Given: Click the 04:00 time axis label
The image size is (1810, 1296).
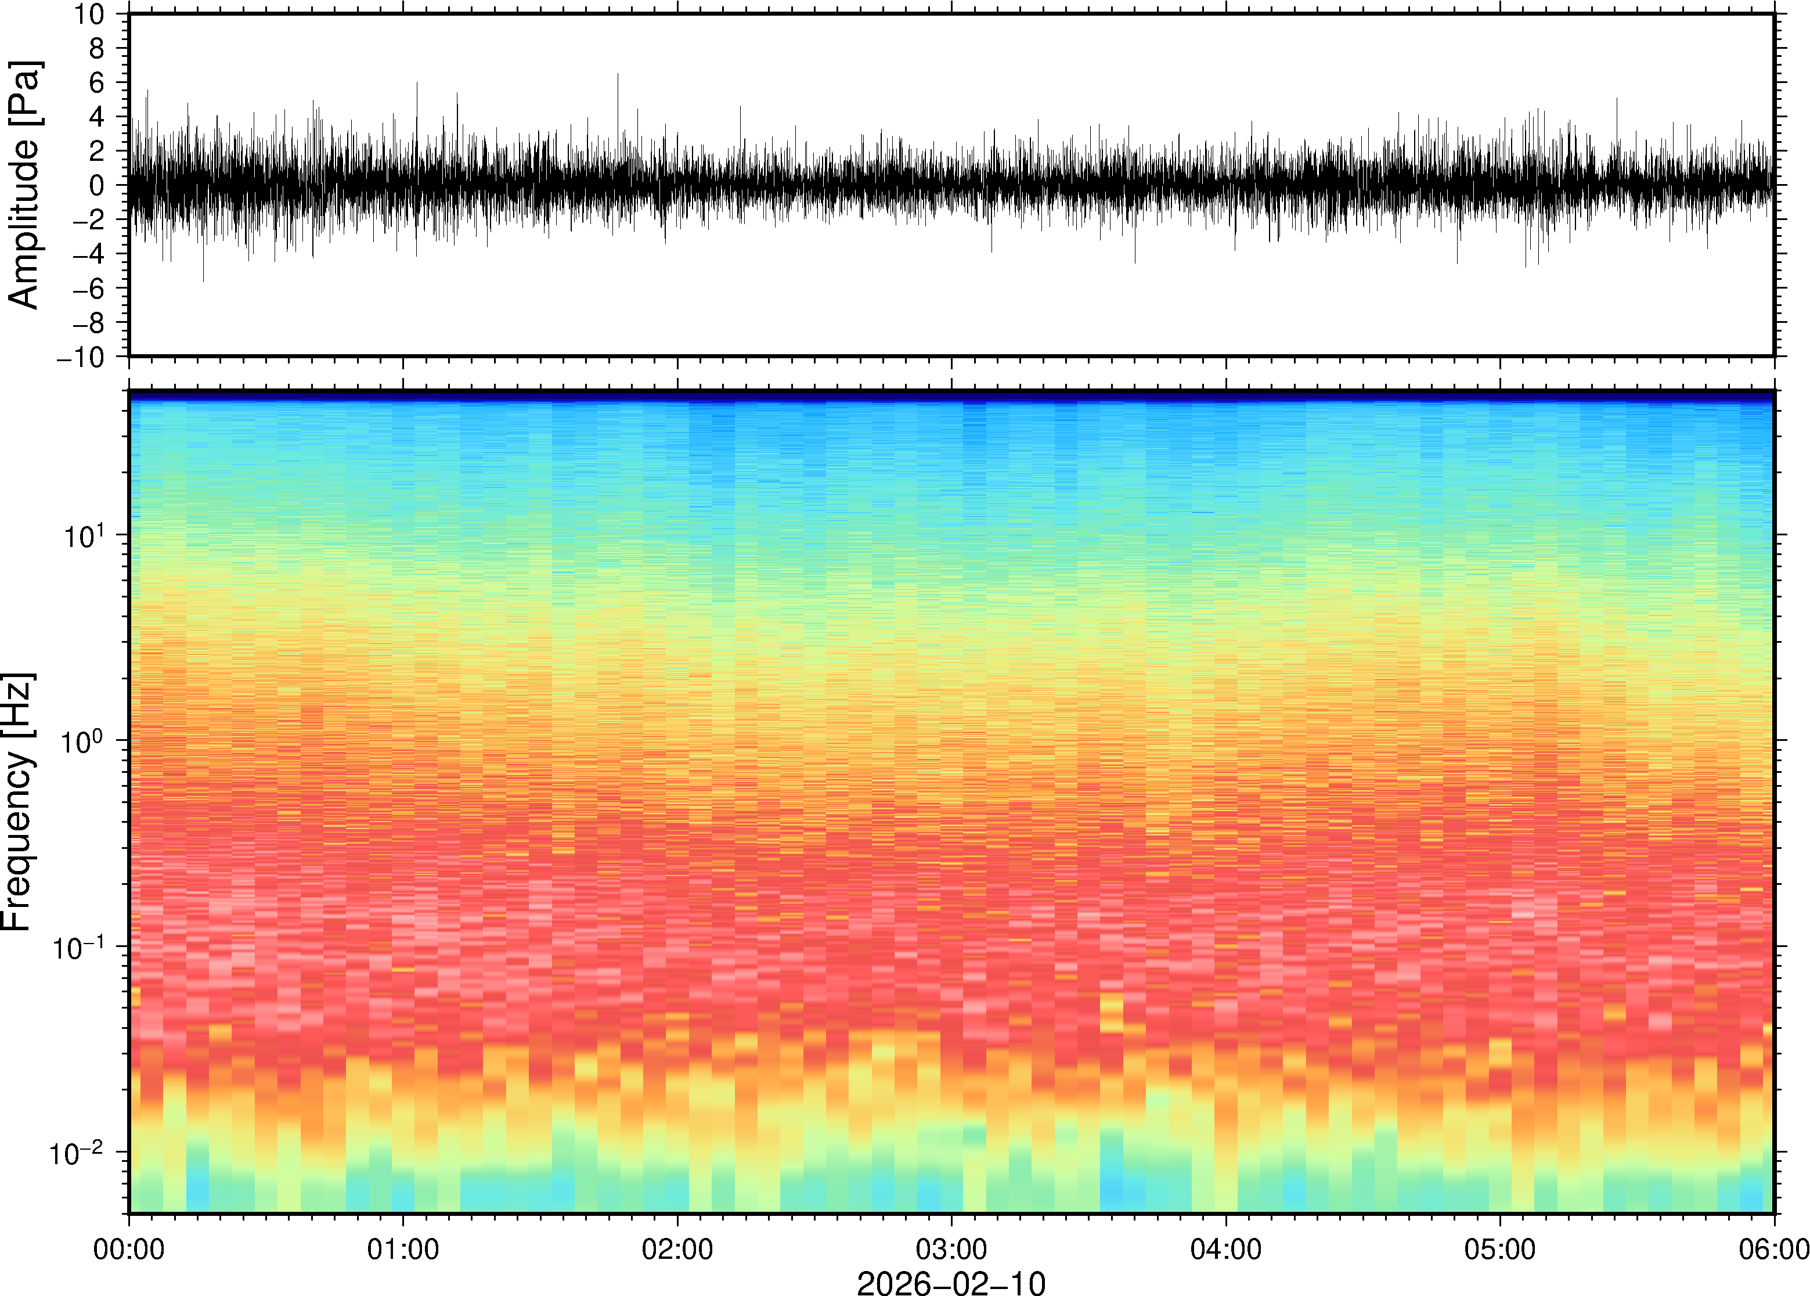Looking at the screenshot, I should tap(1225, 1249).
